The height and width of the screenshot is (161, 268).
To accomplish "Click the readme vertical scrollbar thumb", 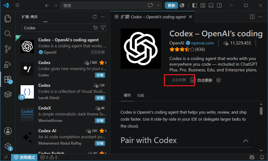I will click(x=261, y=111).
